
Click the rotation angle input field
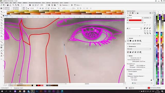[34, 8]
